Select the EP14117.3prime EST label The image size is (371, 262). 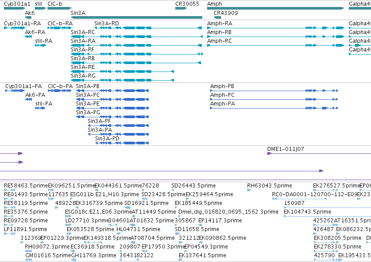(x=220, y=221)
